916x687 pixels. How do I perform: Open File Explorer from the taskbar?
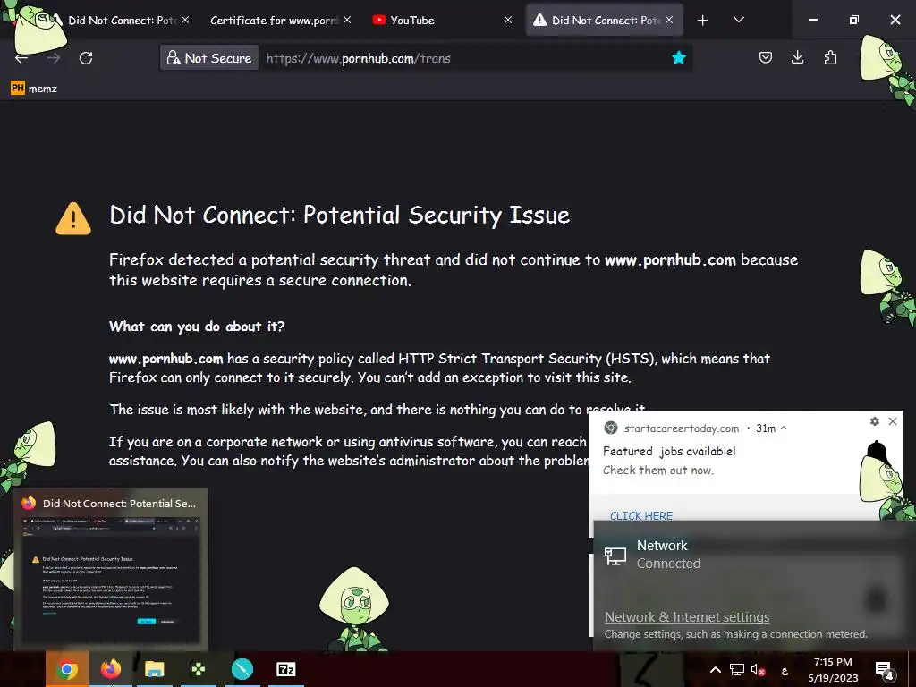154,669
